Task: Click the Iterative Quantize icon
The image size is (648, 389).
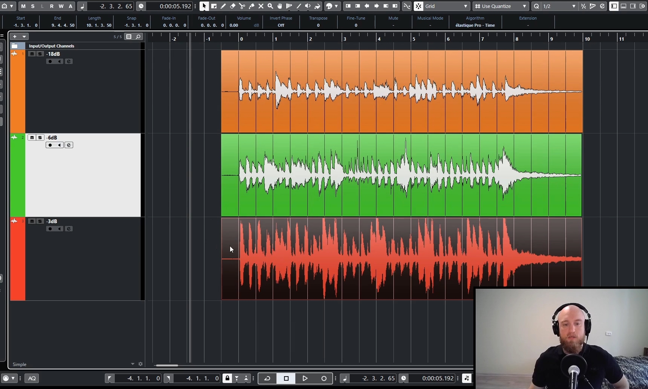Action: (x=584, y=6)
